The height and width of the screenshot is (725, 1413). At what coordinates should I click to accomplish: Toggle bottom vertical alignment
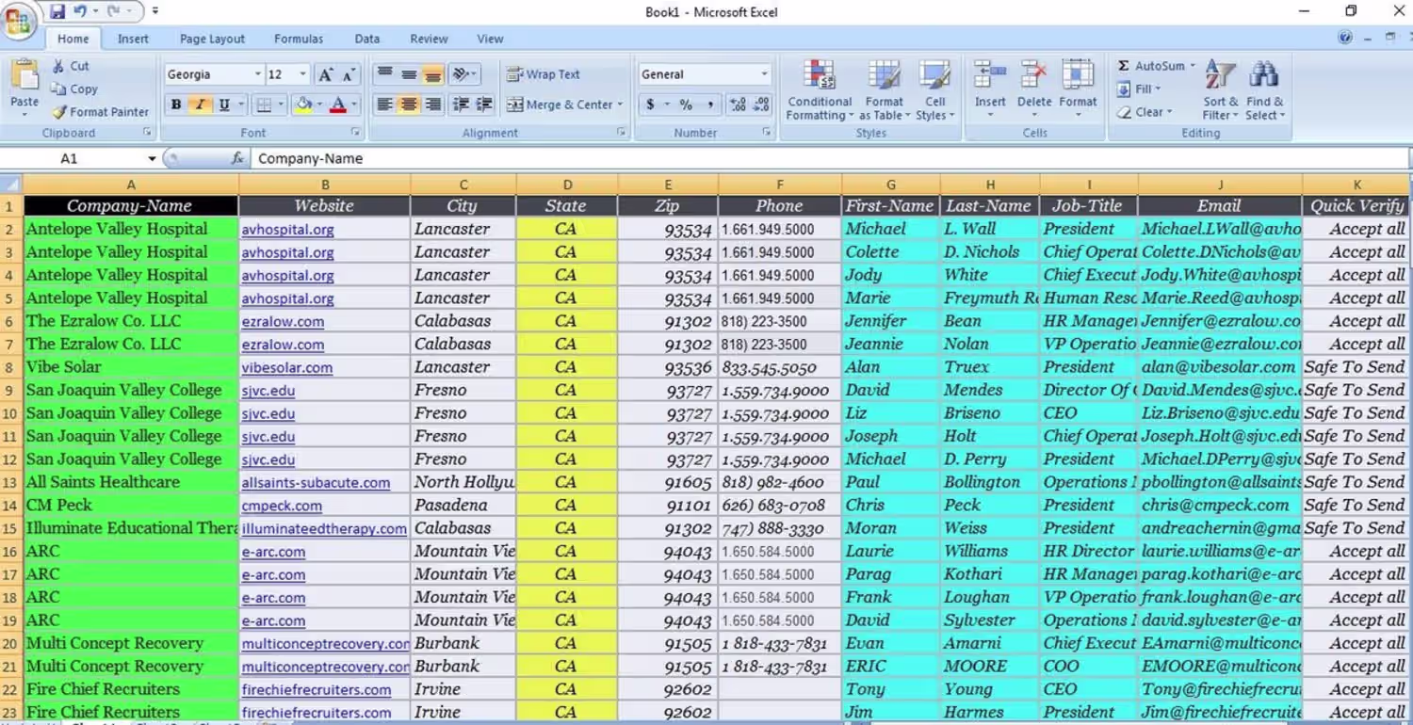[433, 74]
